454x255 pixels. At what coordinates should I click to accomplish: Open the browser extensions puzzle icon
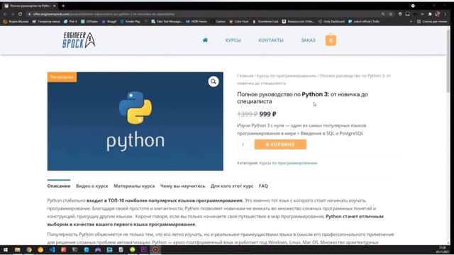pos(430,14)
